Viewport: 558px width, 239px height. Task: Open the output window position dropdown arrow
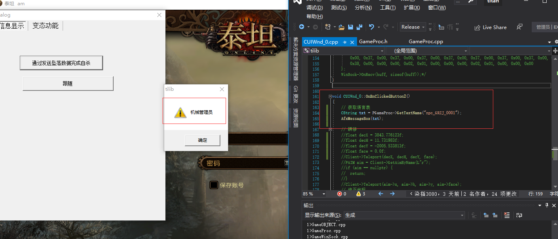540,205
